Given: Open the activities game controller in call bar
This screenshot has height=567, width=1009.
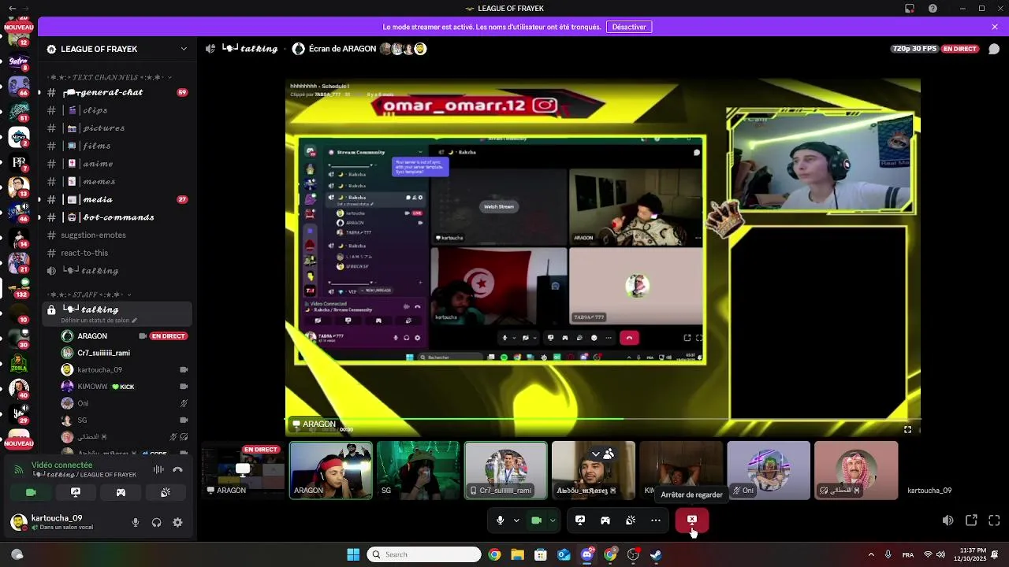Looking at the screenshot, I should pos(605,520).
